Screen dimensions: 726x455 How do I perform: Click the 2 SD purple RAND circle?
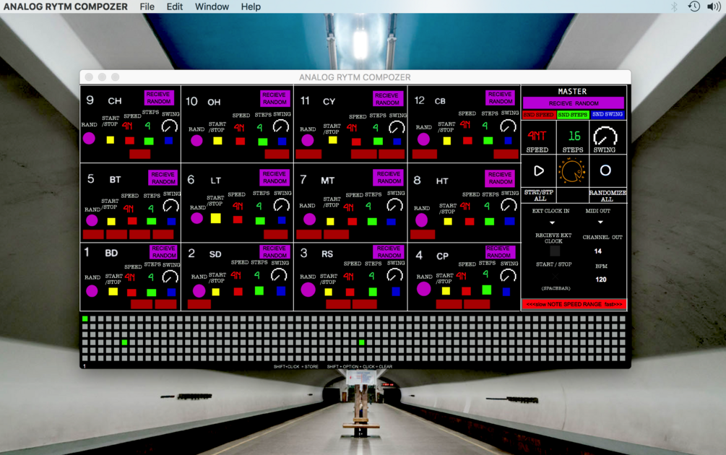coord(199,290)
